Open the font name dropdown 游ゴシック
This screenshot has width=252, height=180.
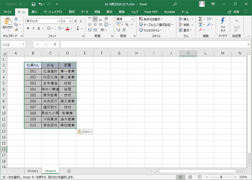59,21
